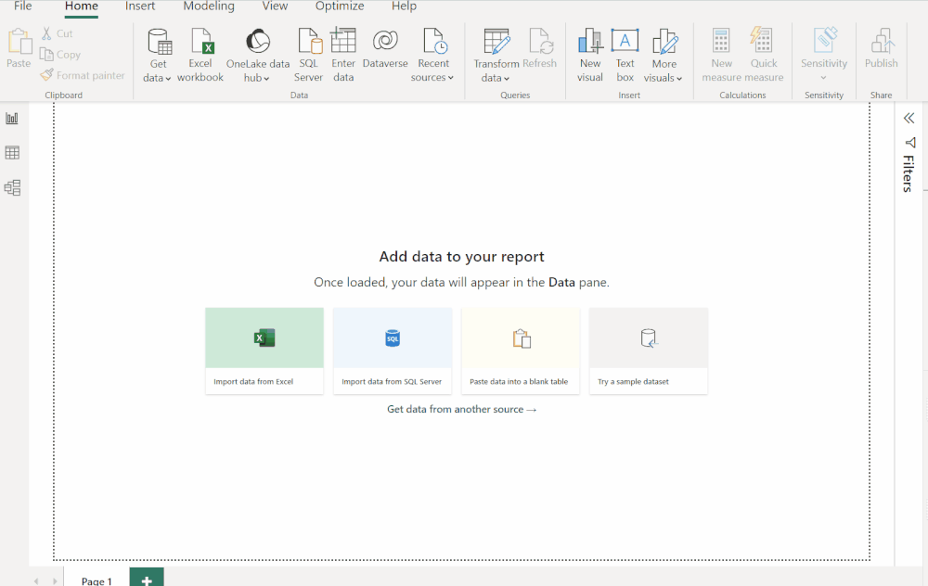
Task: Switch to Table view in left sidebar
Action: (12, 153)
